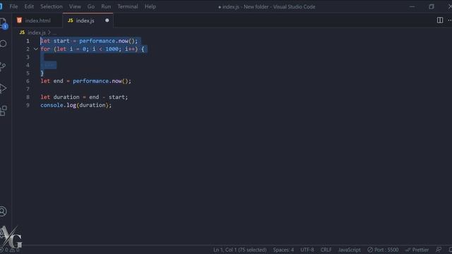Open the Search view icon
452x254 pixels.
click(3, 44)
